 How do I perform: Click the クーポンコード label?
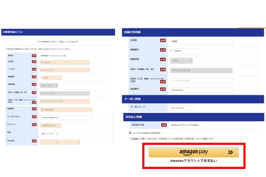(138, 107)
